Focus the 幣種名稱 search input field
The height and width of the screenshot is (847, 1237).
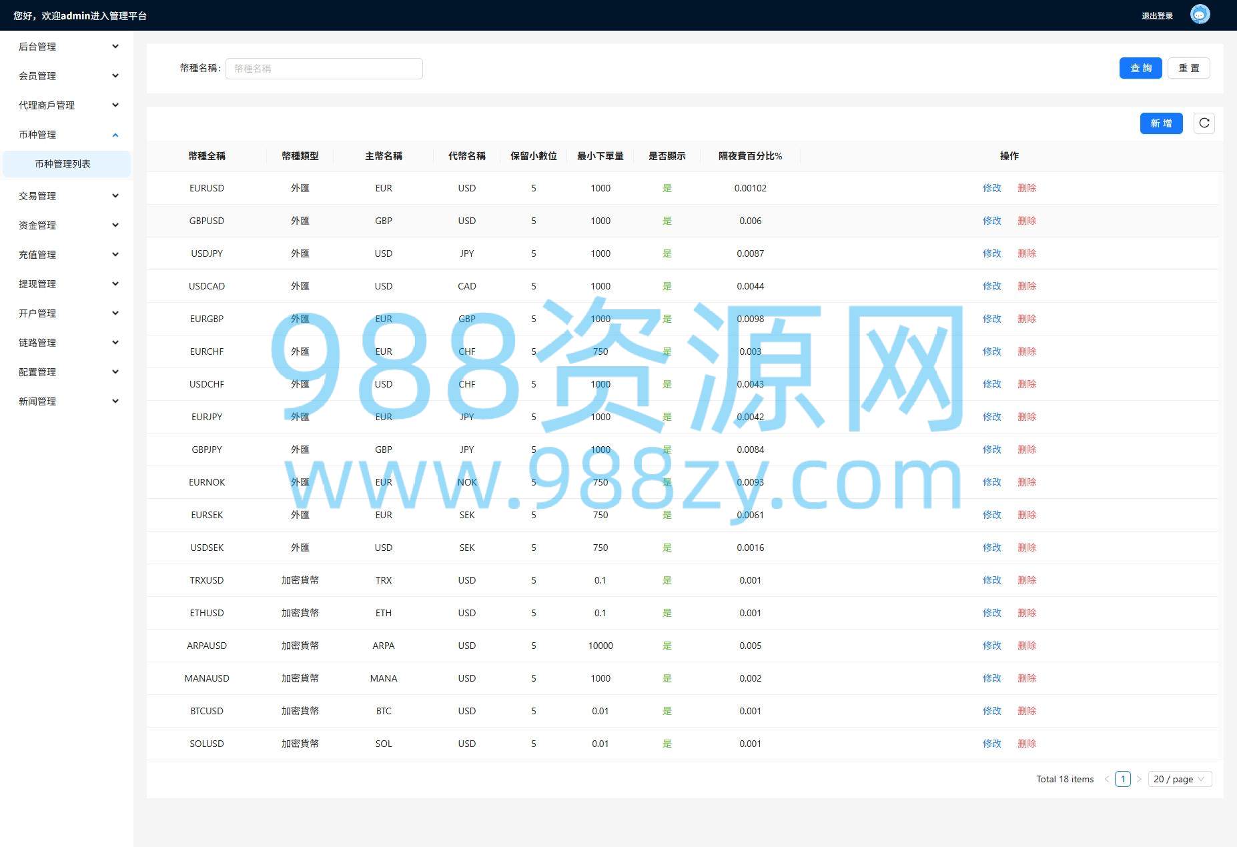(324, 69)
